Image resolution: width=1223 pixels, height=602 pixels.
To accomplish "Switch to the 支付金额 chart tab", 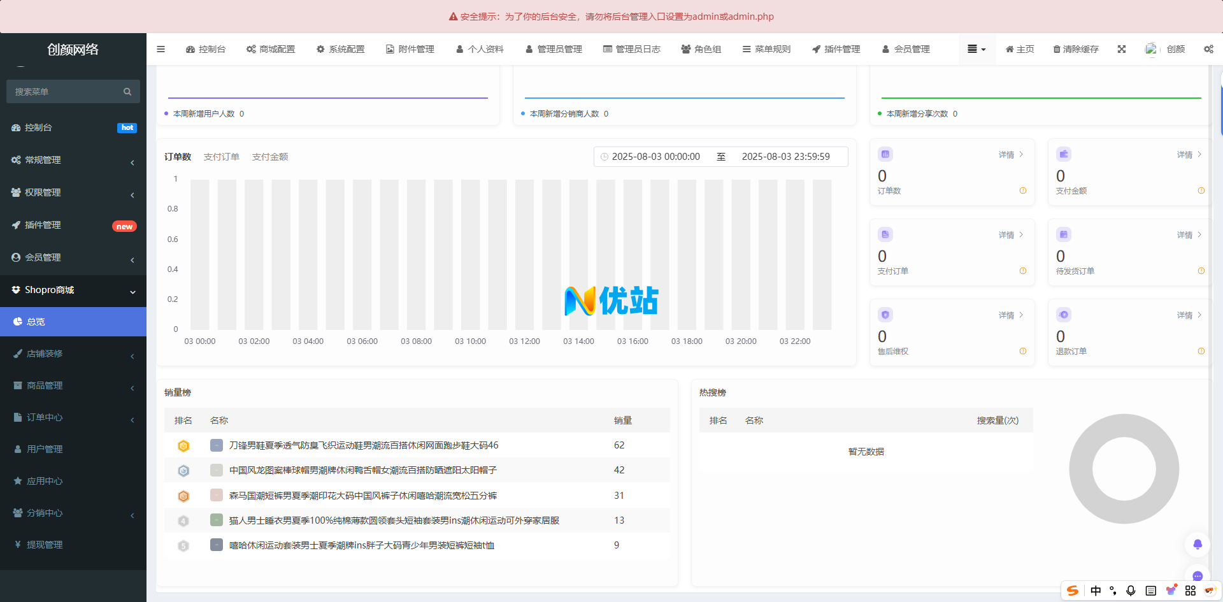I will coord(270,157).
